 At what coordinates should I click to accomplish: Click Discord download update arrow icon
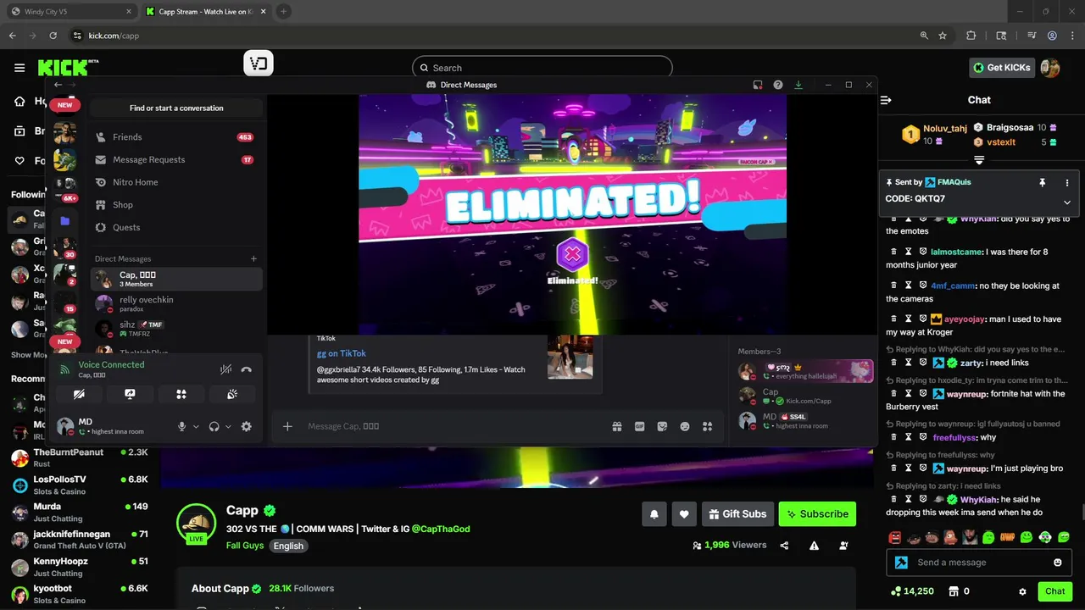pyautogui.click(x=798, y=85)
